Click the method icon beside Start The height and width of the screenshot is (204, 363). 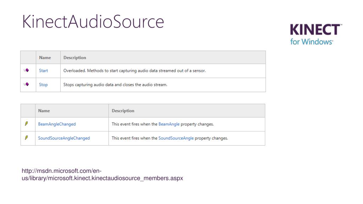[26, 70]
